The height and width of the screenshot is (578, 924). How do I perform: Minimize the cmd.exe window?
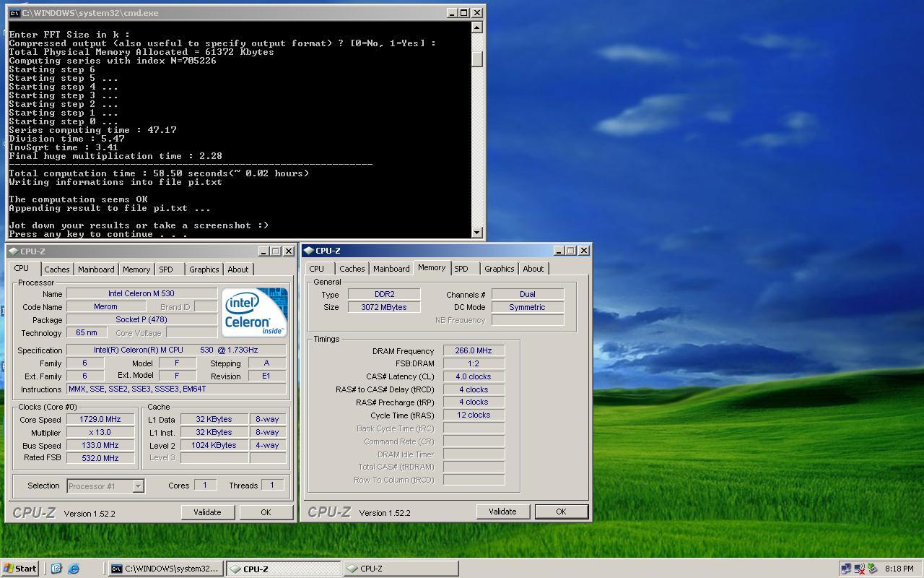(452, 13)
